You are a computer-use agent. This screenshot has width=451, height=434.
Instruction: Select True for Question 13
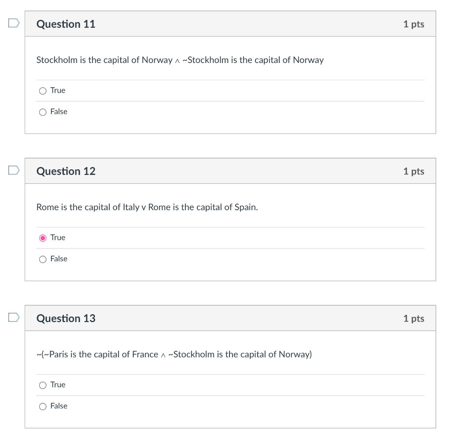coord(43,385)
